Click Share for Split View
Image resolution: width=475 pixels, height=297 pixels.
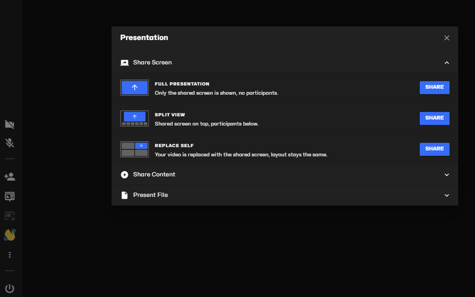point(434,118)
